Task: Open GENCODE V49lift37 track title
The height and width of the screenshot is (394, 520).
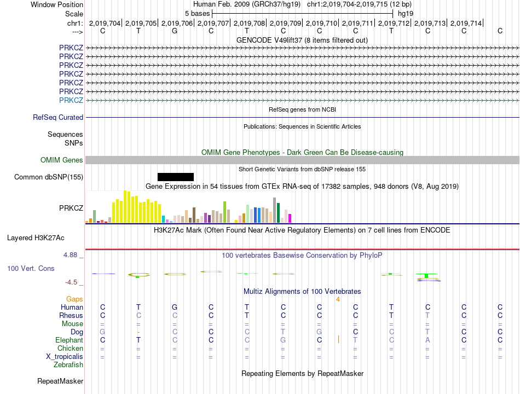Action: (x=302, y=40)
